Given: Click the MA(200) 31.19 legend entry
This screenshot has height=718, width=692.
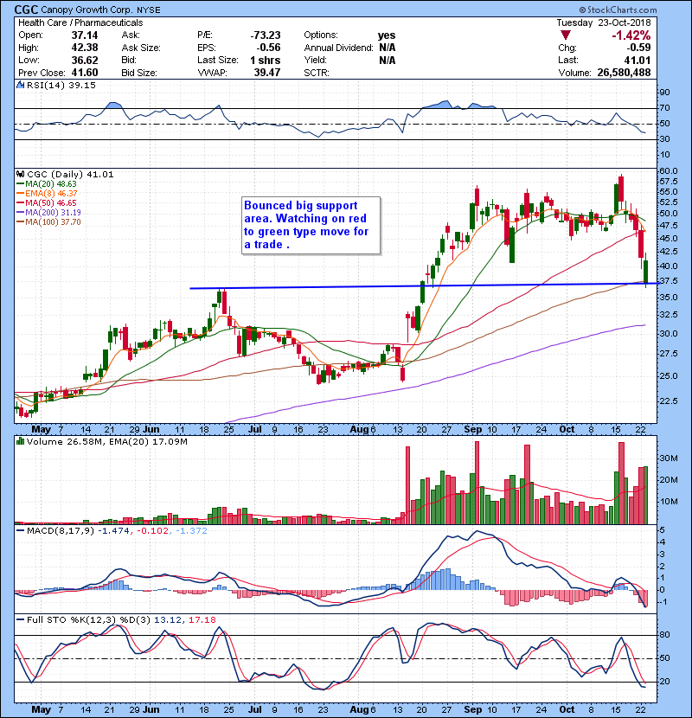Looking at the screenshot, I should [x=49, y=213].
